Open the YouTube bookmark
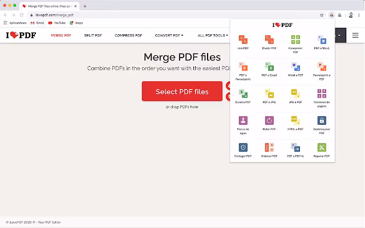The width and height of the screenshot is (365, 228). click(x=57, y=23)
